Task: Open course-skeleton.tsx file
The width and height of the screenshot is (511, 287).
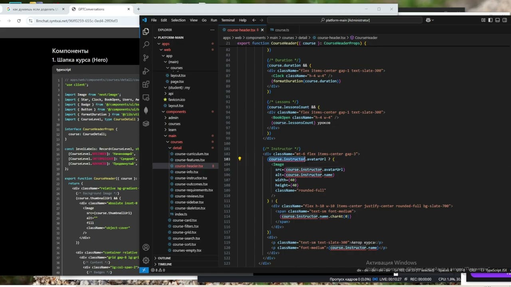Action: (190, 208)
